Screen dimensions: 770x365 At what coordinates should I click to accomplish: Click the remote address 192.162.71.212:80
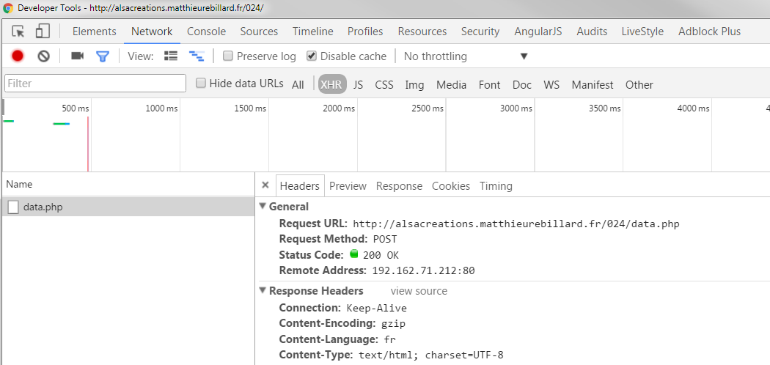coord(423,270)
